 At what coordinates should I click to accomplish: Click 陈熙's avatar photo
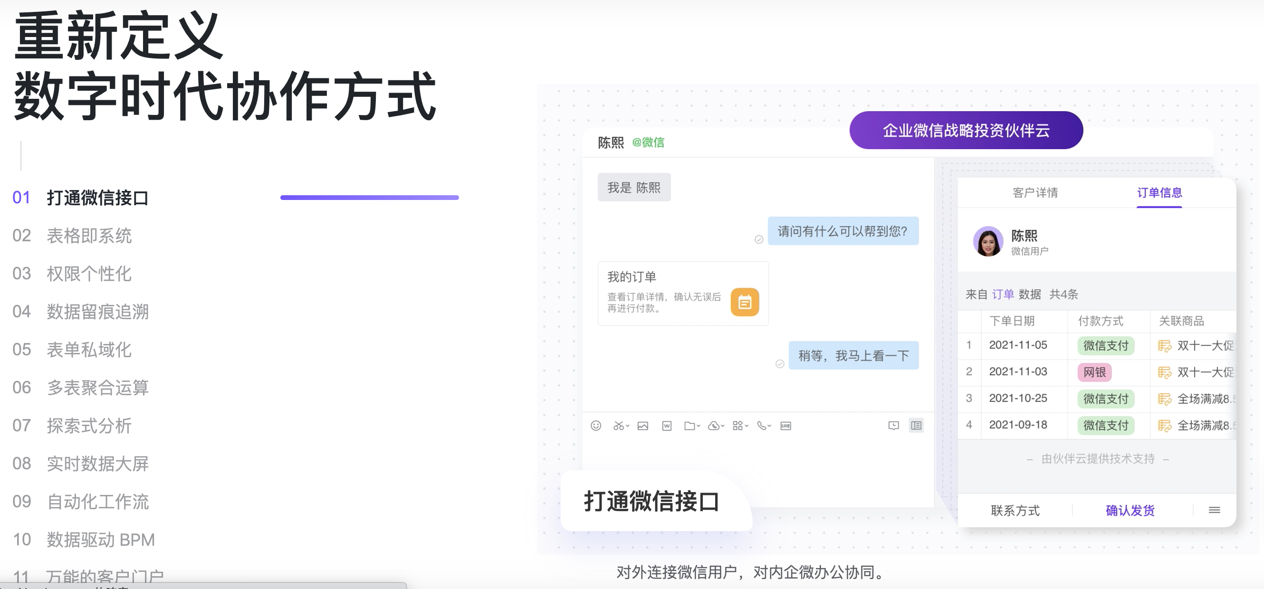988,241
